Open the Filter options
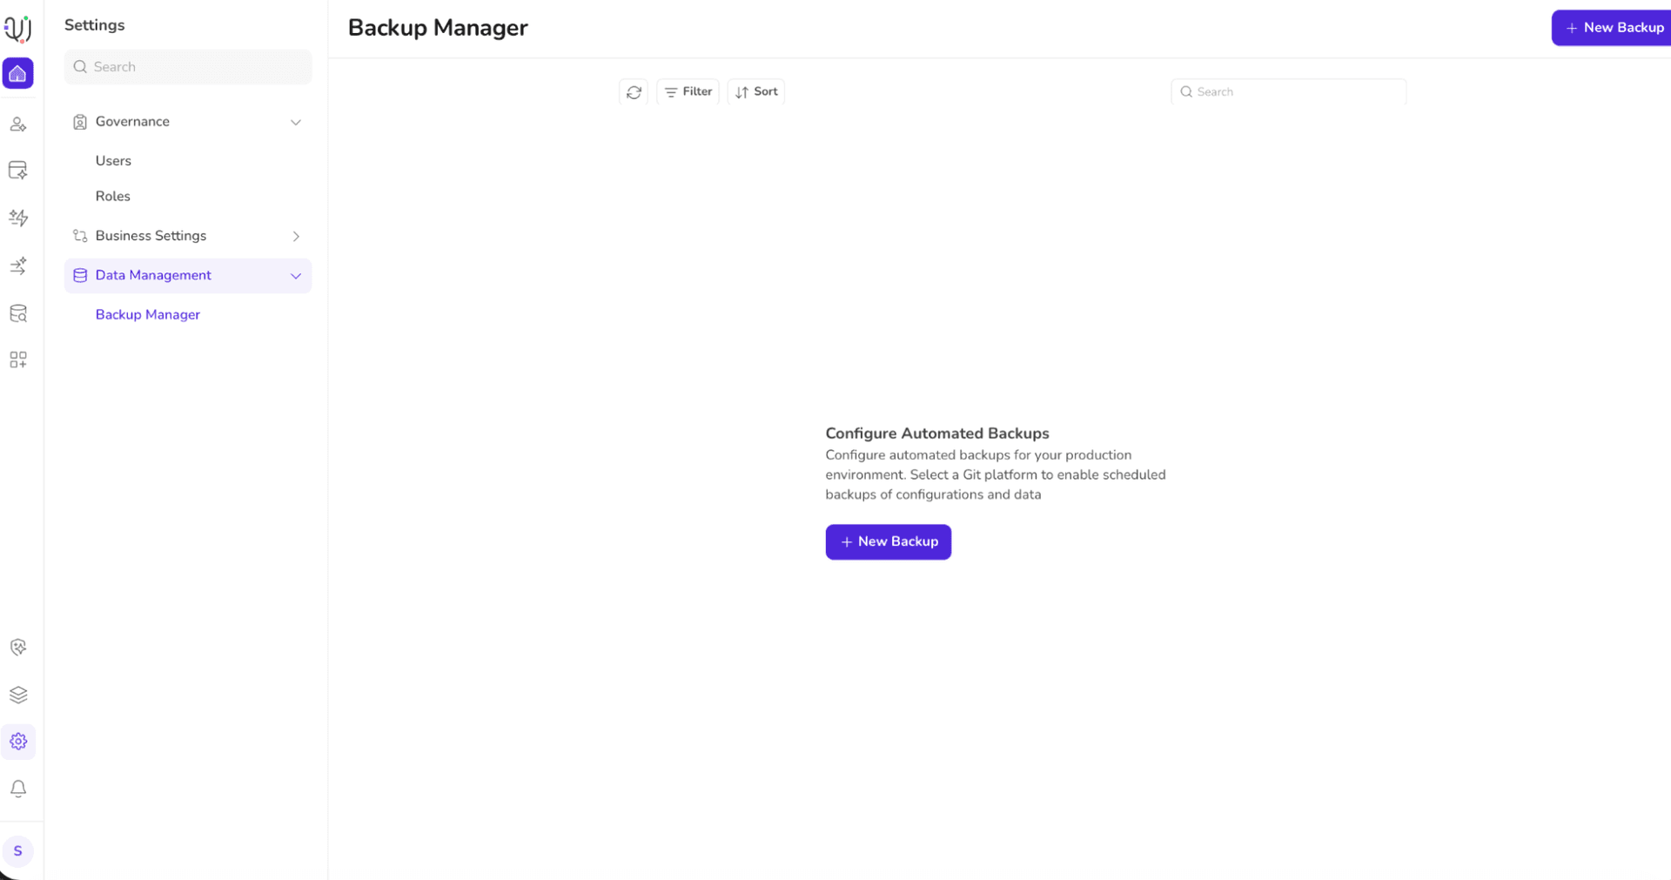The image size is (1671, 880). coord(688,92)
